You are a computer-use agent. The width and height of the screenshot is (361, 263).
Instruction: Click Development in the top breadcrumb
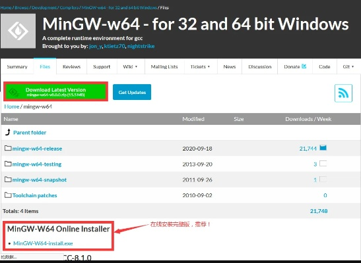(x=44, y=8)
